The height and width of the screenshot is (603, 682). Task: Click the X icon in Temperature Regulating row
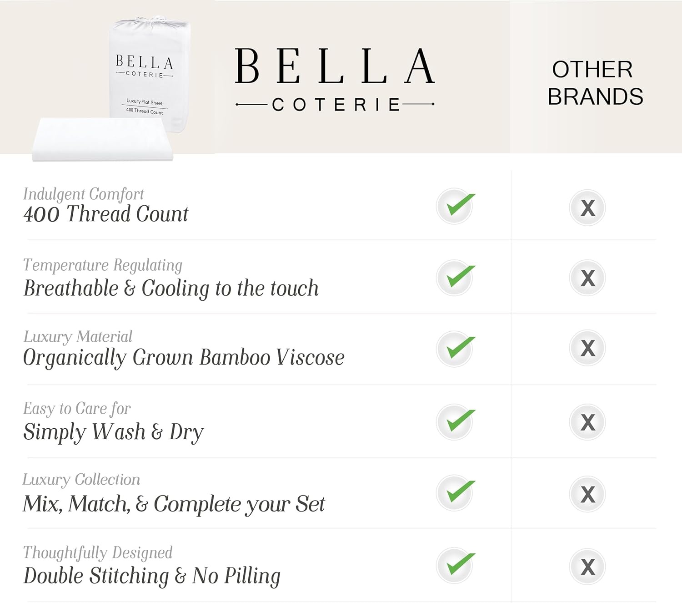587,278
